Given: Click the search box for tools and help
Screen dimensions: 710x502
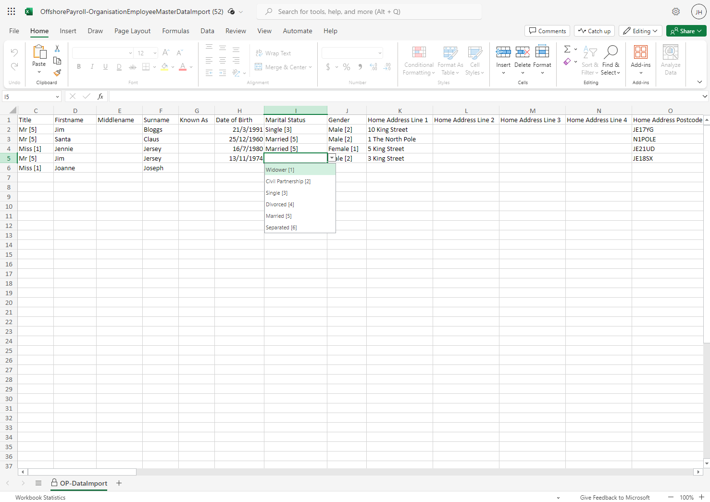Looking at the screenshot, I should pos(369,12).
